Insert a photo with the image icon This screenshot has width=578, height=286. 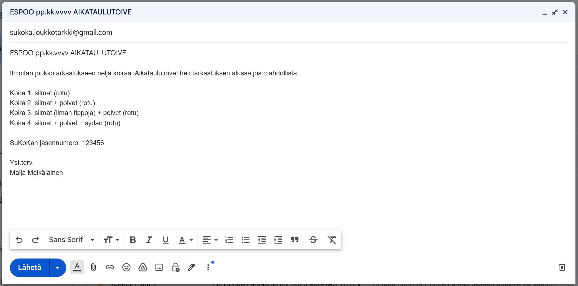159,267
